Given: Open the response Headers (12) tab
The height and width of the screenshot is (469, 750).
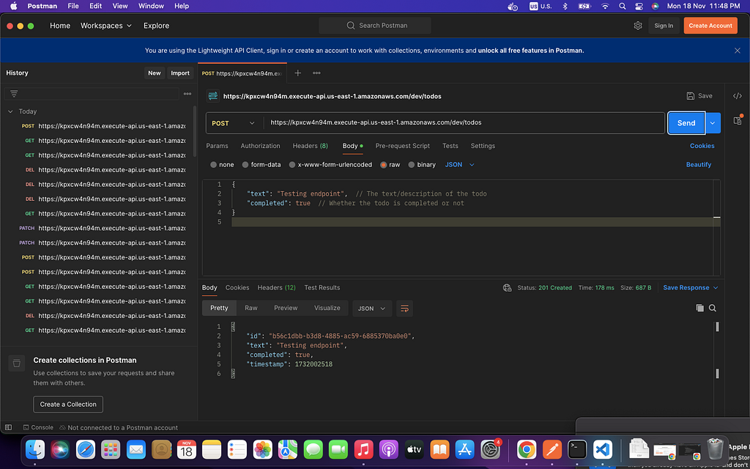Looking at the screenshot, I should 276,287.
